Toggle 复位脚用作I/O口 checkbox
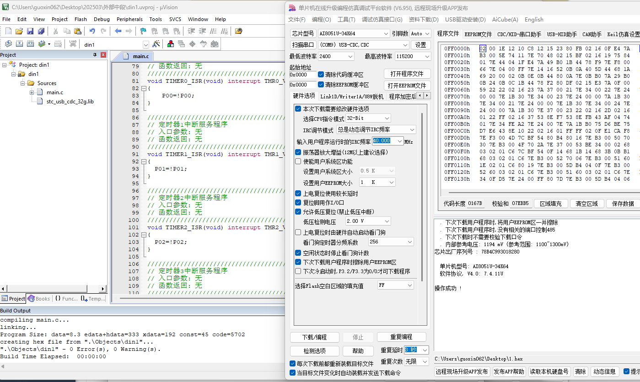Image resolution: width=640 pixels, height=382 pixels. point(298,203)
